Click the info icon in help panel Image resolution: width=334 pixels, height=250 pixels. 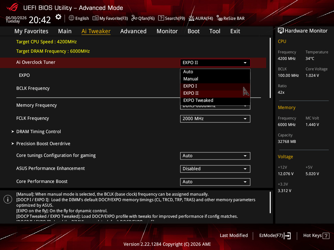click(8, 199)
